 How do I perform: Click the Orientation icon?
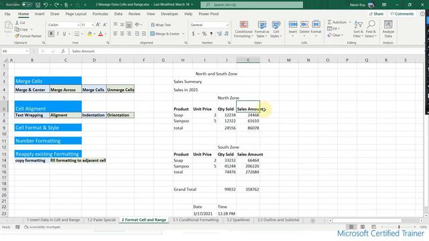pos(137,25)
